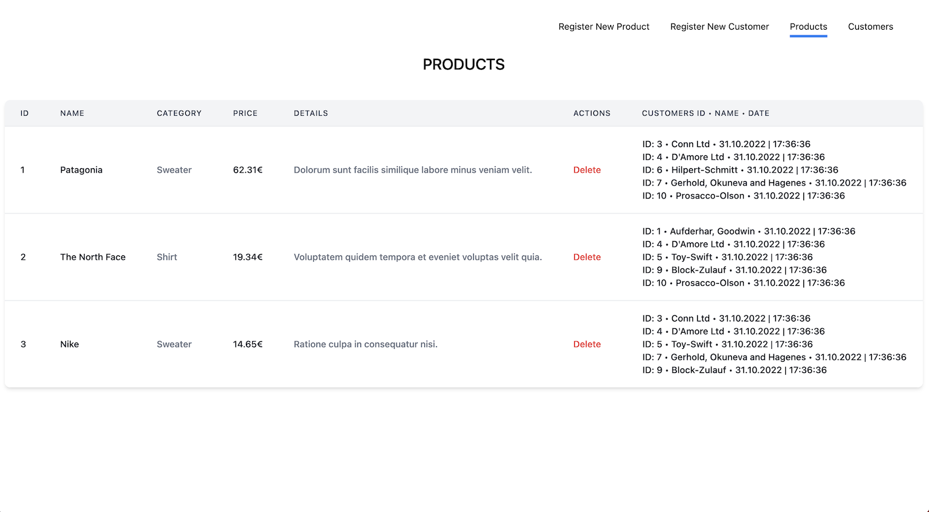
Task: Delete the Nike product
Action: pyautogui.click(x=587, y=344)
